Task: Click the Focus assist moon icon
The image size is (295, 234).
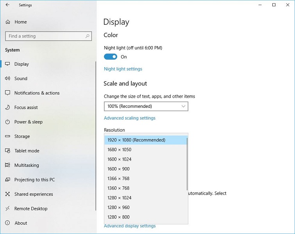Action: 7,107
